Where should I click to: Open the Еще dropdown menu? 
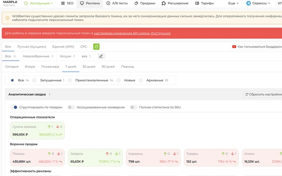tap(233, 3)
